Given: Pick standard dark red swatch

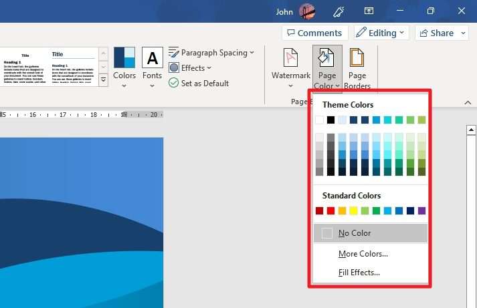Looking at the screenshot, I should 319,211.
